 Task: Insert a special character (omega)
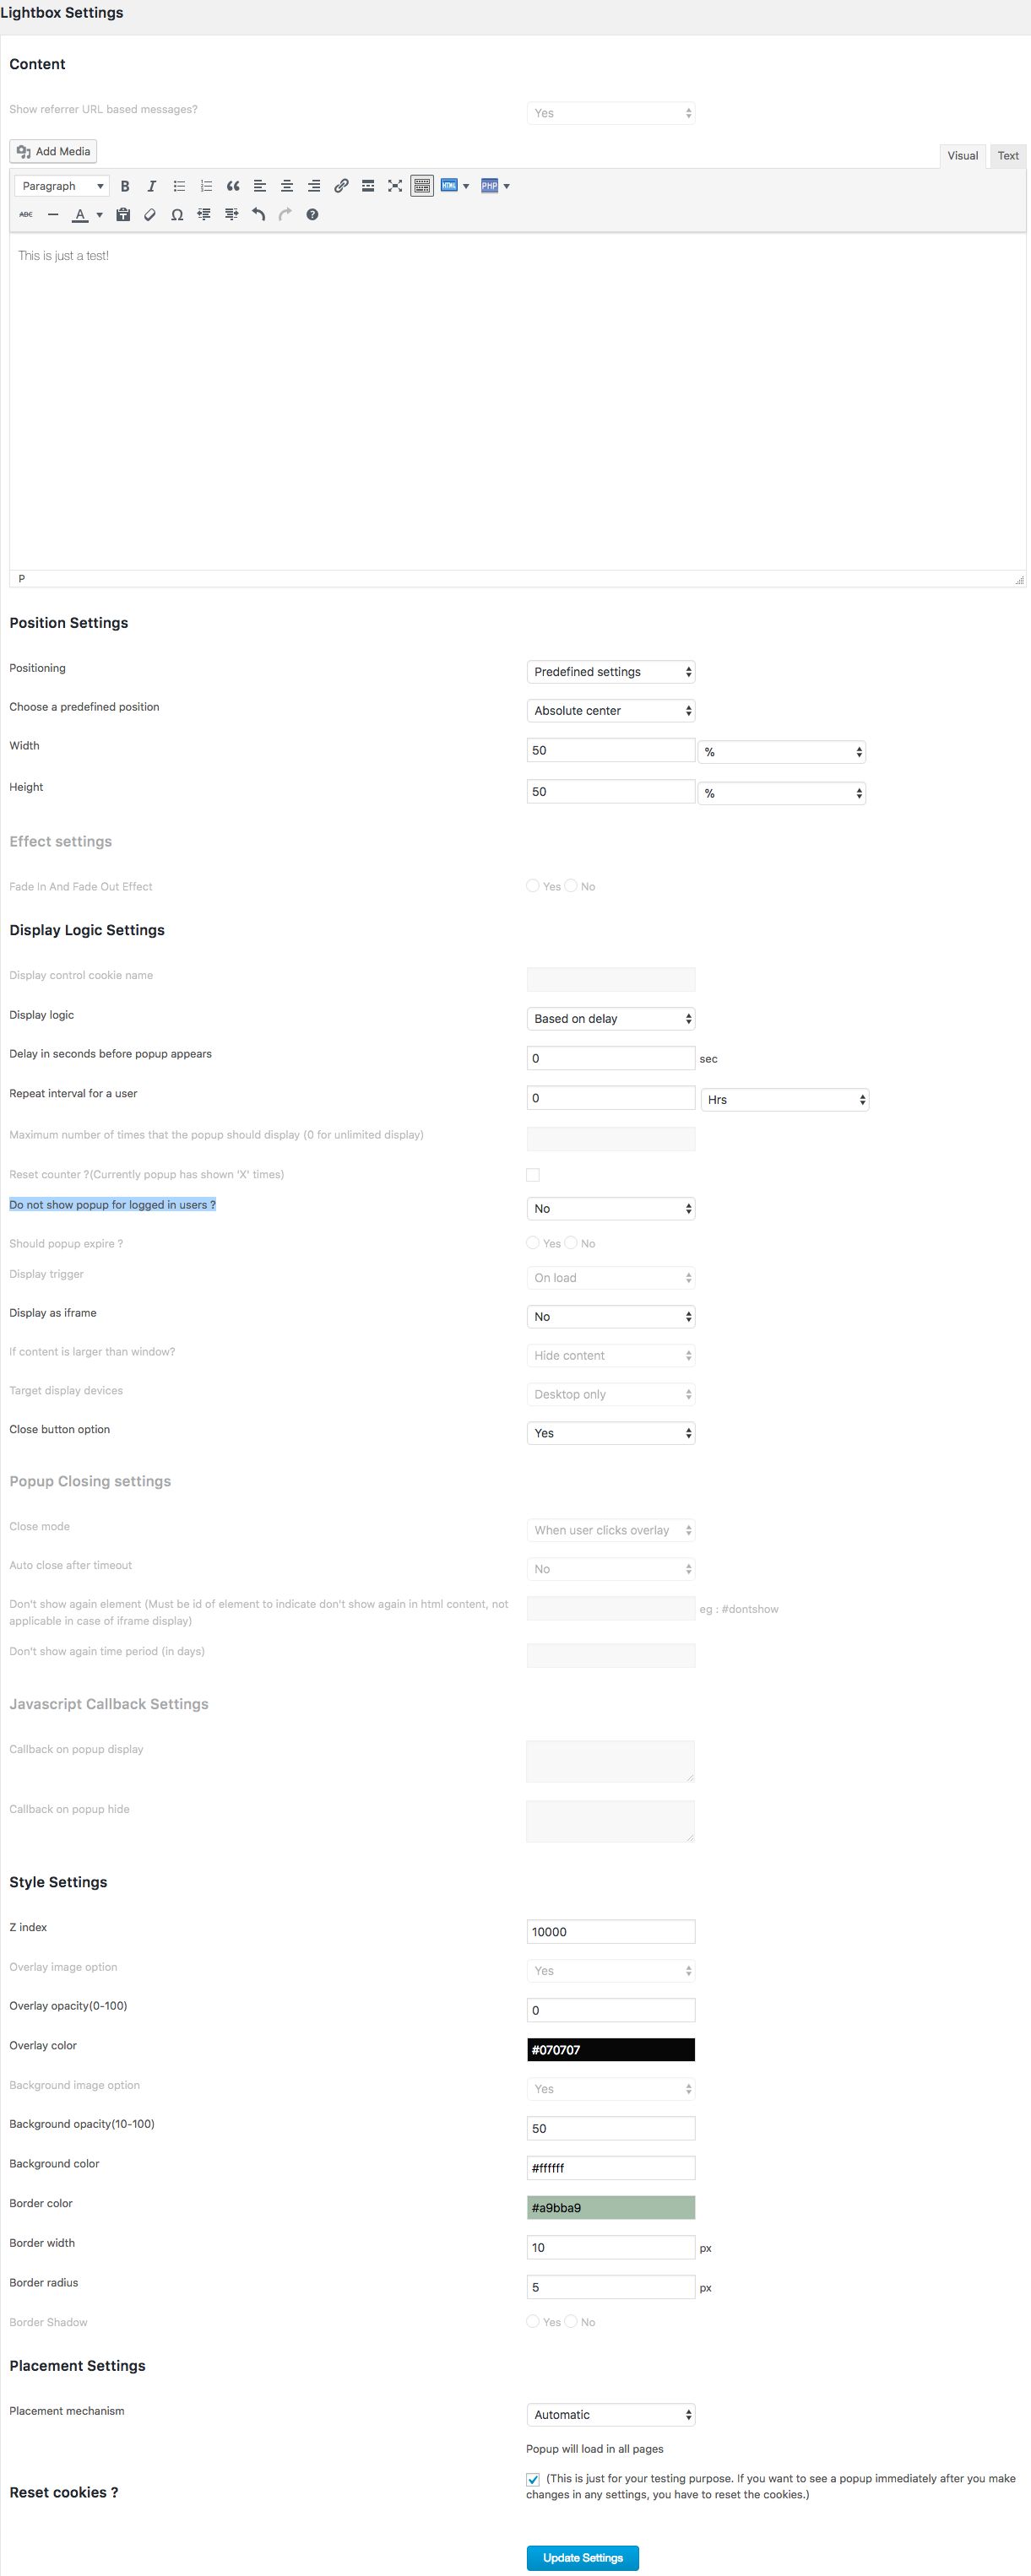[177, 215]
